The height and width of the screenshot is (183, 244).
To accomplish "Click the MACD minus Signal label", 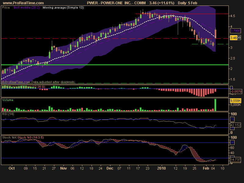I will [23, 87].
